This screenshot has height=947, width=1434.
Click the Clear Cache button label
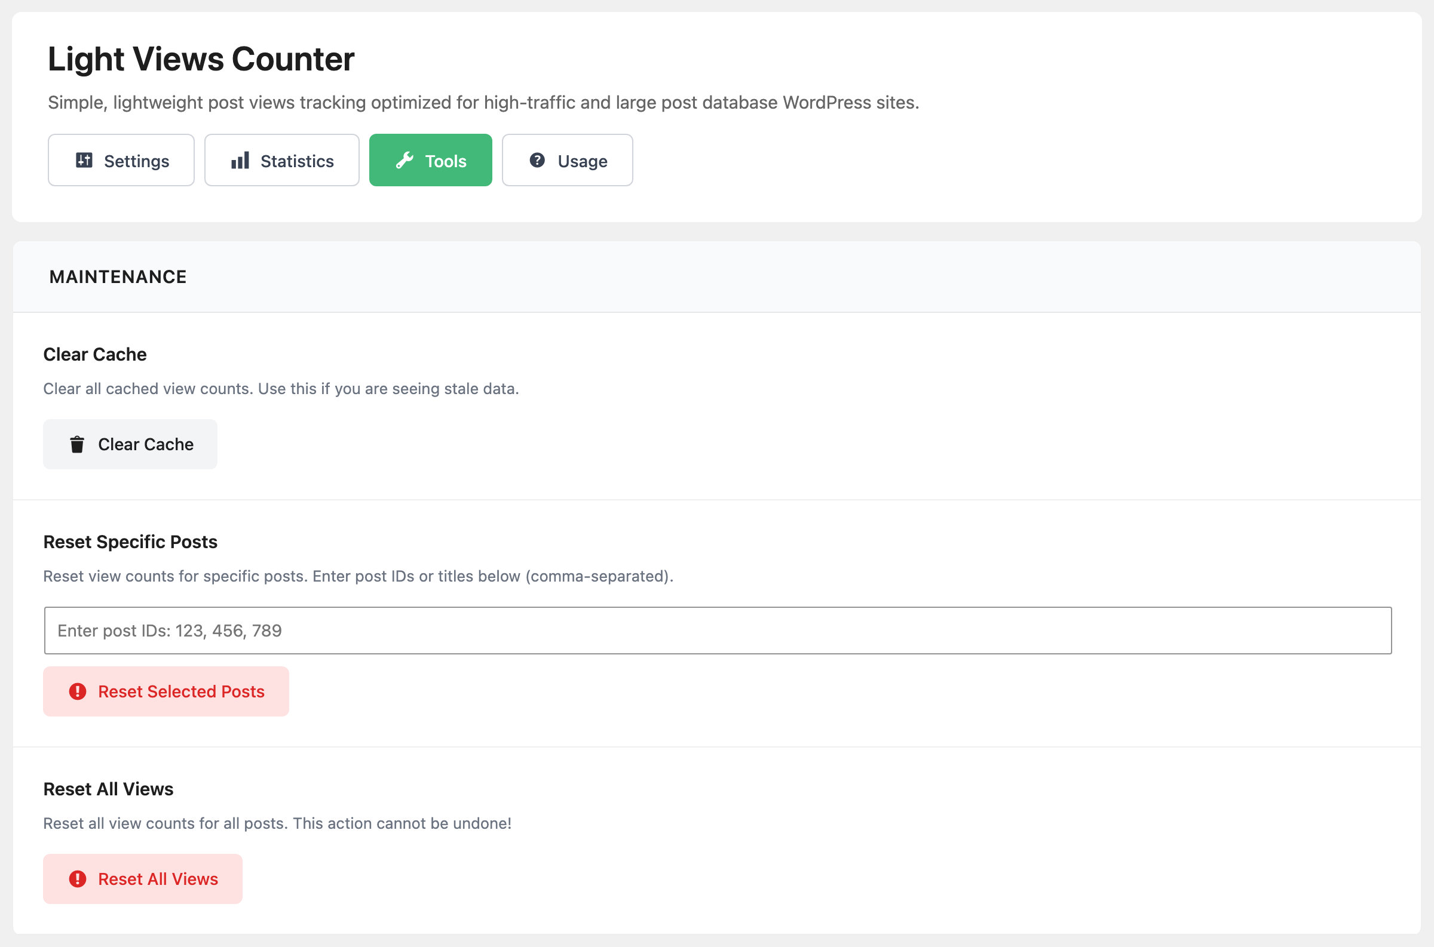pyautogui.click(x=146, y=444)
